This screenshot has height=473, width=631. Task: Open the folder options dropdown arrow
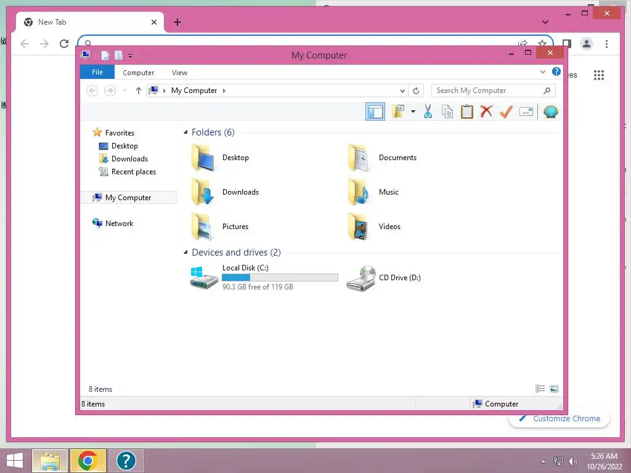(x=413, y=111)
